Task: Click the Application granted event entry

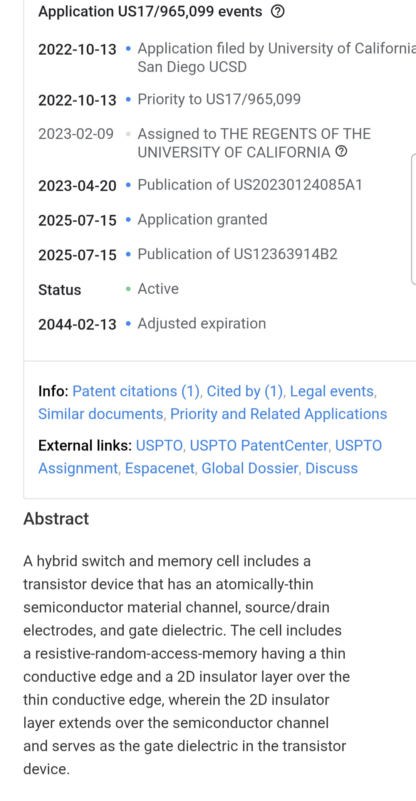Action: [x=202, y=220]
